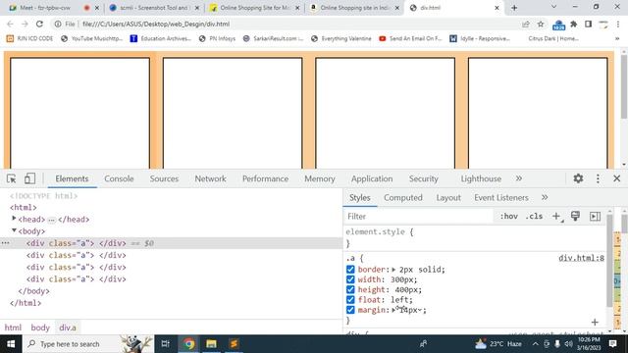Open the extensions puzzle icon
Image resolution: width=628 pixels, height=353 pixels.
pyautogui.click(x=573, y=24)
